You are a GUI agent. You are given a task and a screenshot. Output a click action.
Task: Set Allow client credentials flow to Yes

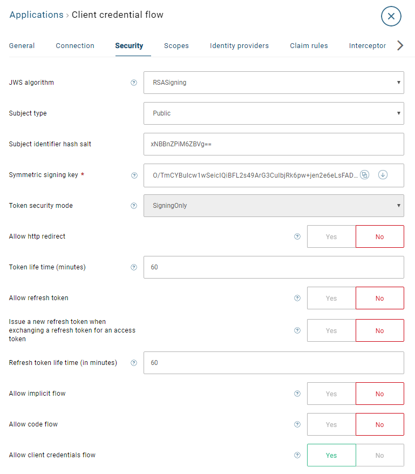tap(331, 455)
